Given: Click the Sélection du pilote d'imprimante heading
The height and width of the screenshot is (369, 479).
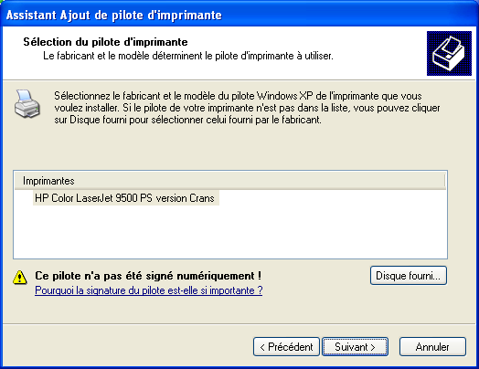Looking at the screenshot, I should 105,42.
